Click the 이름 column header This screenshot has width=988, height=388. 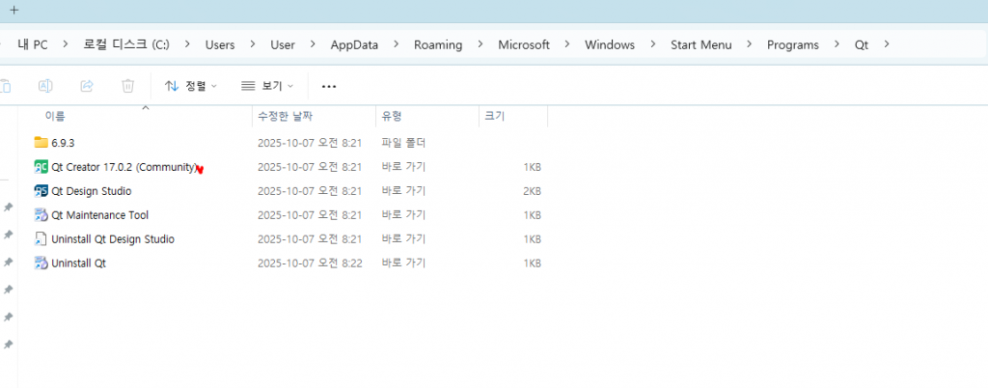click(55, 116)
